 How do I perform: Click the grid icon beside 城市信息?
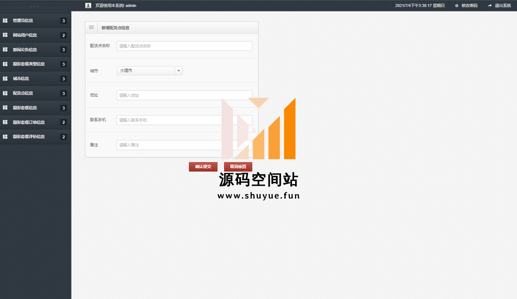[x=5, y=78]
